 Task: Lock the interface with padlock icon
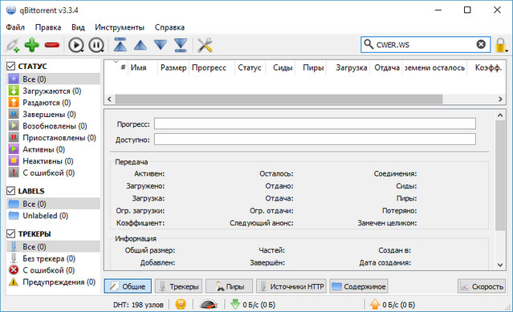coord(501,45)
